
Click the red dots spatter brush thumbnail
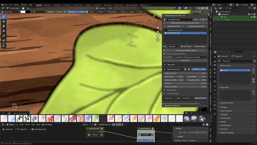pyautogui.click(x=65, y=118)
